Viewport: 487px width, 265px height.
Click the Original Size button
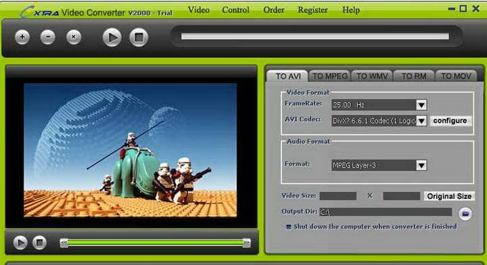449,196
